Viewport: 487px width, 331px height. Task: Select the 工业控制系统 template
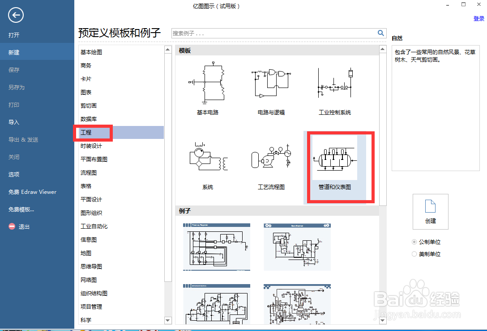point(334,83)
